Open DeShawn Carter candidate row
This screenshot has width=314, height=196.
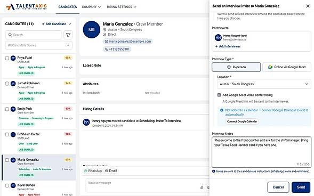coord(39,142)
